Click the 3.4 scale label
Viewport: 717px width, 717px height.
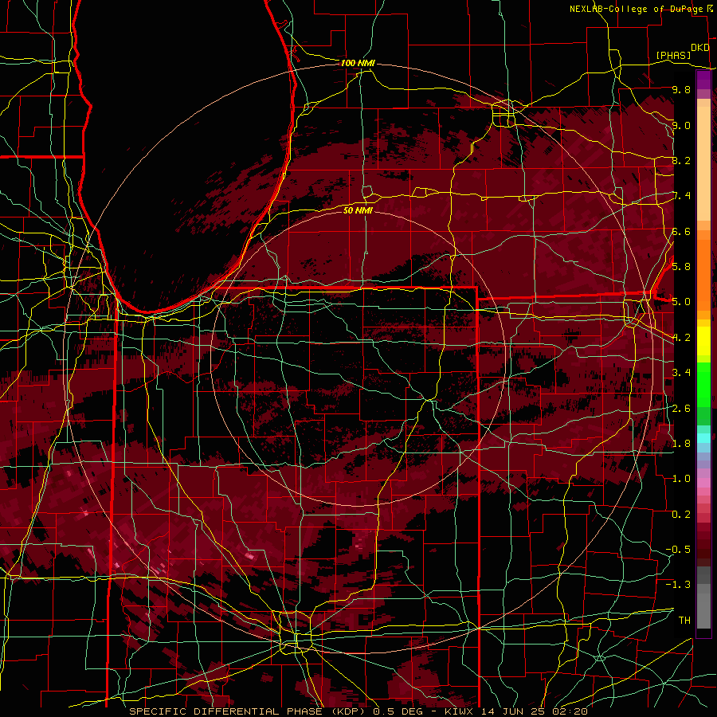point(681,372)
